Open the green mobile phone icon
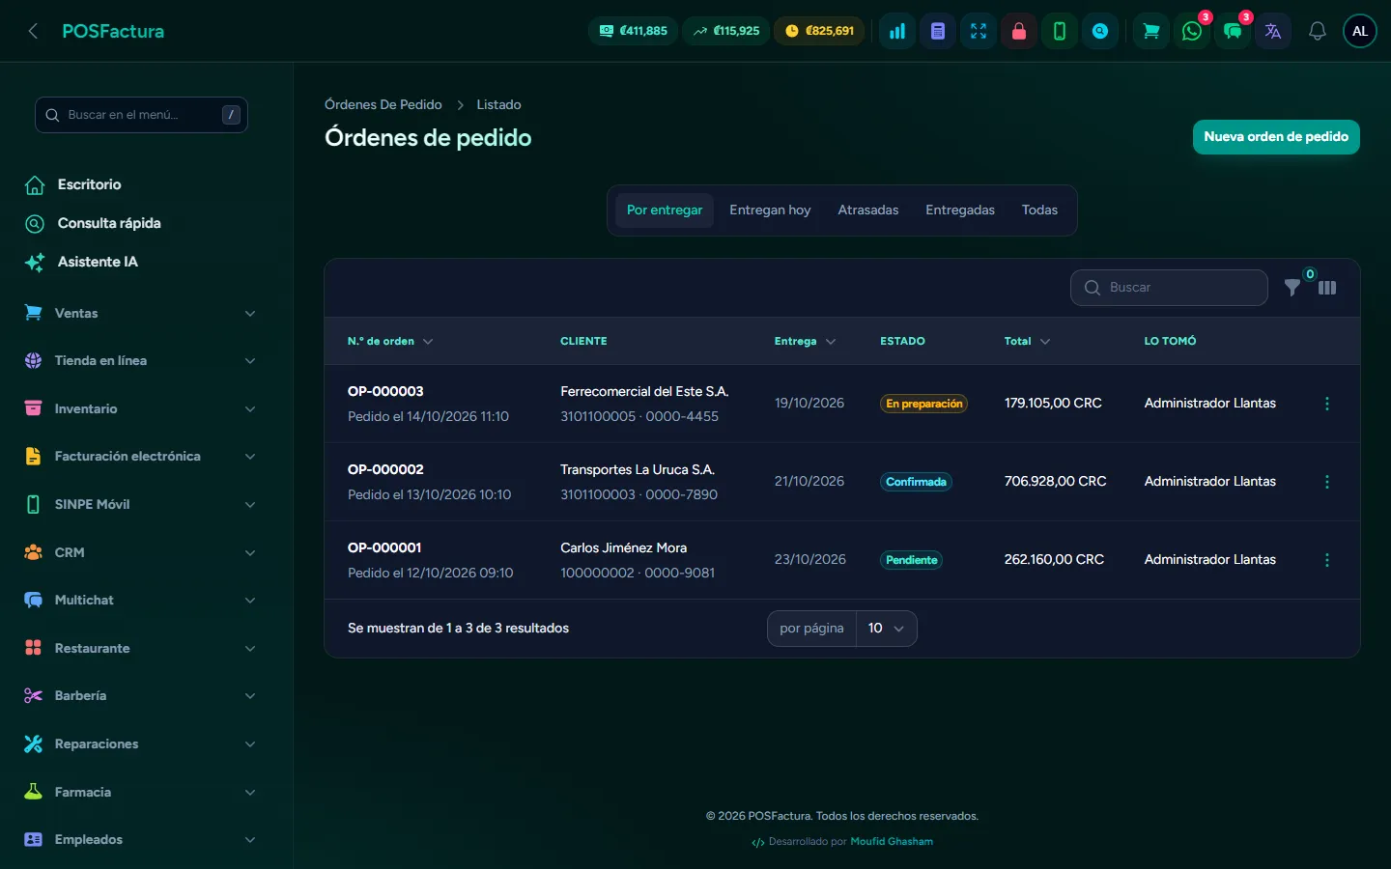This screenshot has height=869, width=1391. coord(1060,31)
